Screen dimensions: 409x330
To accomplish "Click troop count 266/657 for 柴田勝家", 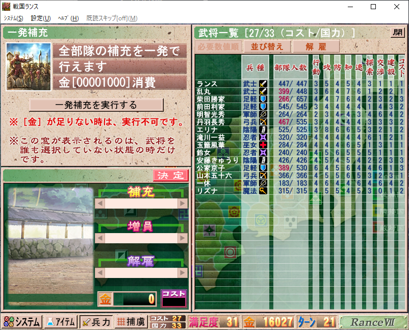I will click(x=293, y=99).
